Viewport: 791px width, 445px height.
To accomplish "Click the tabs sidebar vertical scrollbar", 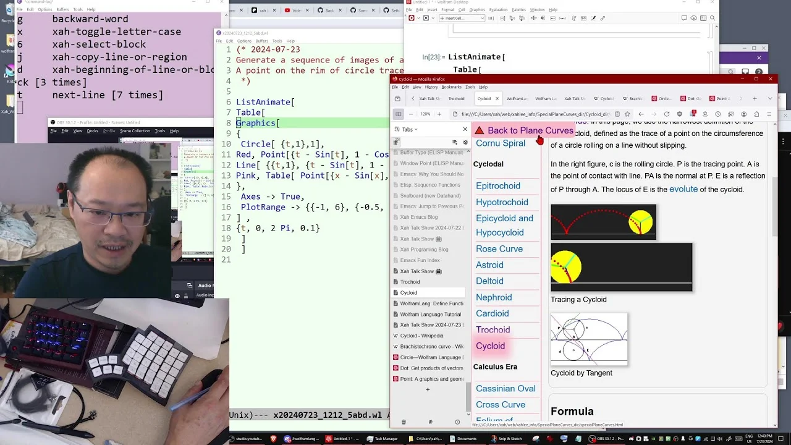I will click(468, 396).
